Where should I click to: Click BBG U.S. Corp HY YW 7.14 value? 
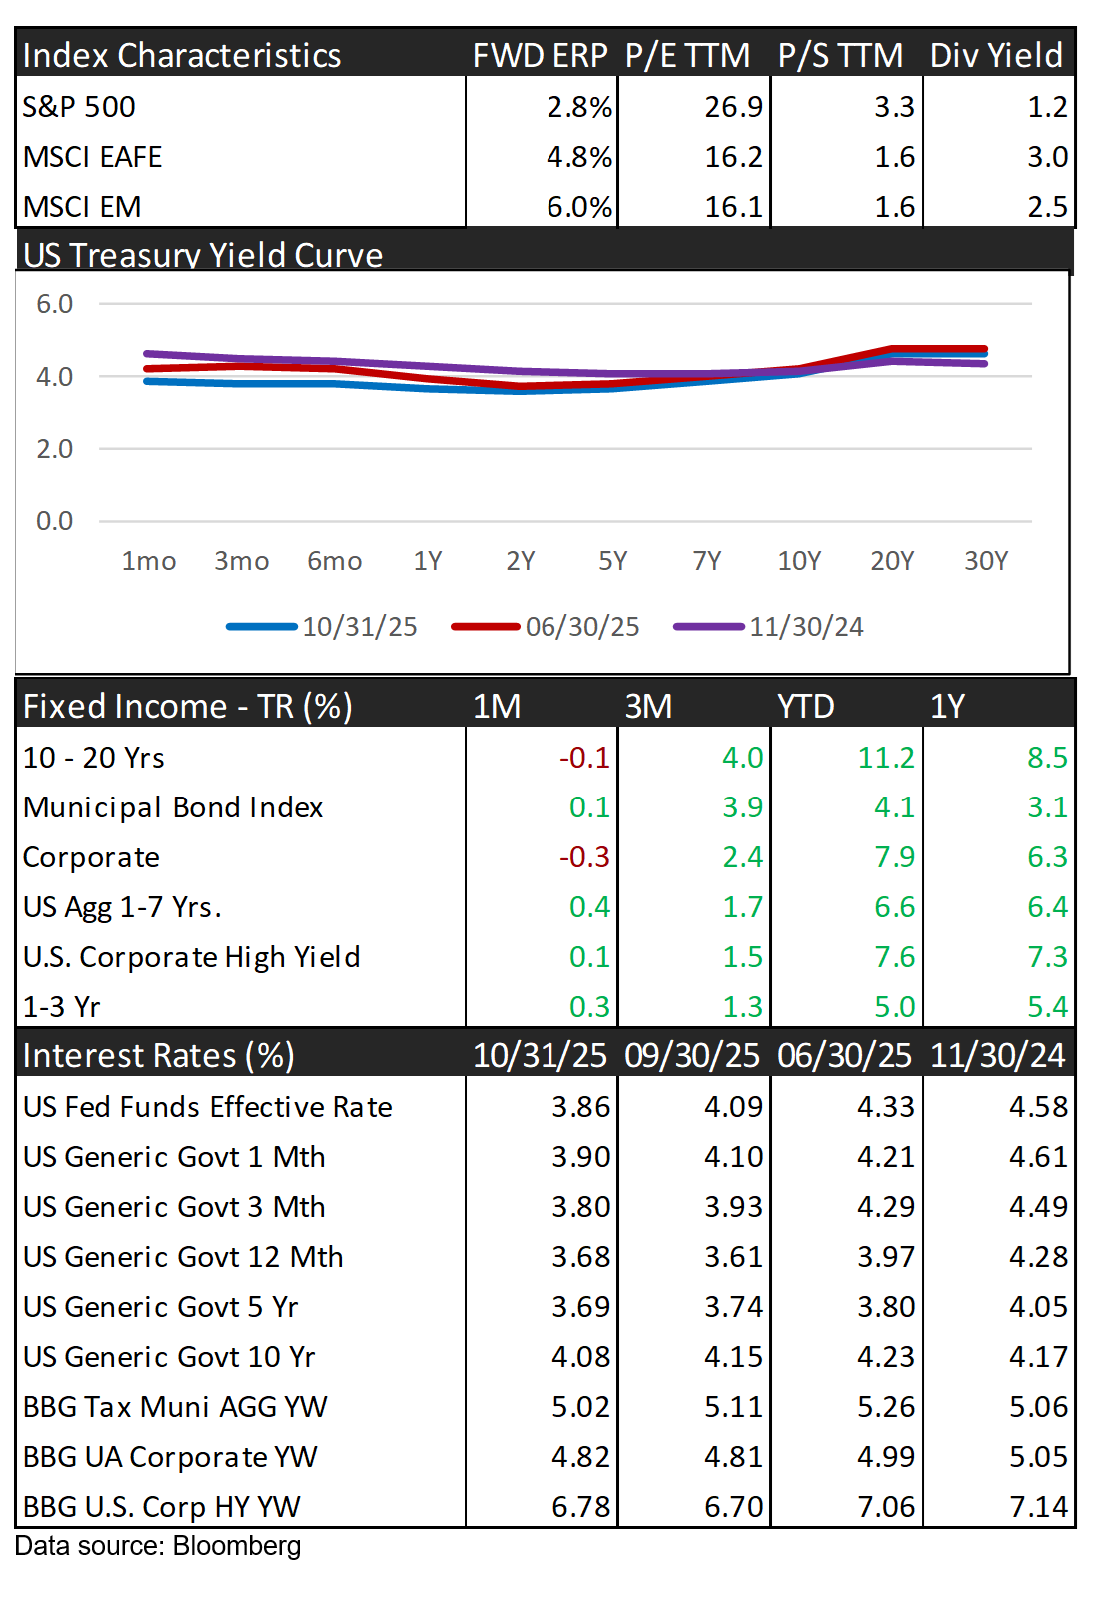(1038, 1507)
